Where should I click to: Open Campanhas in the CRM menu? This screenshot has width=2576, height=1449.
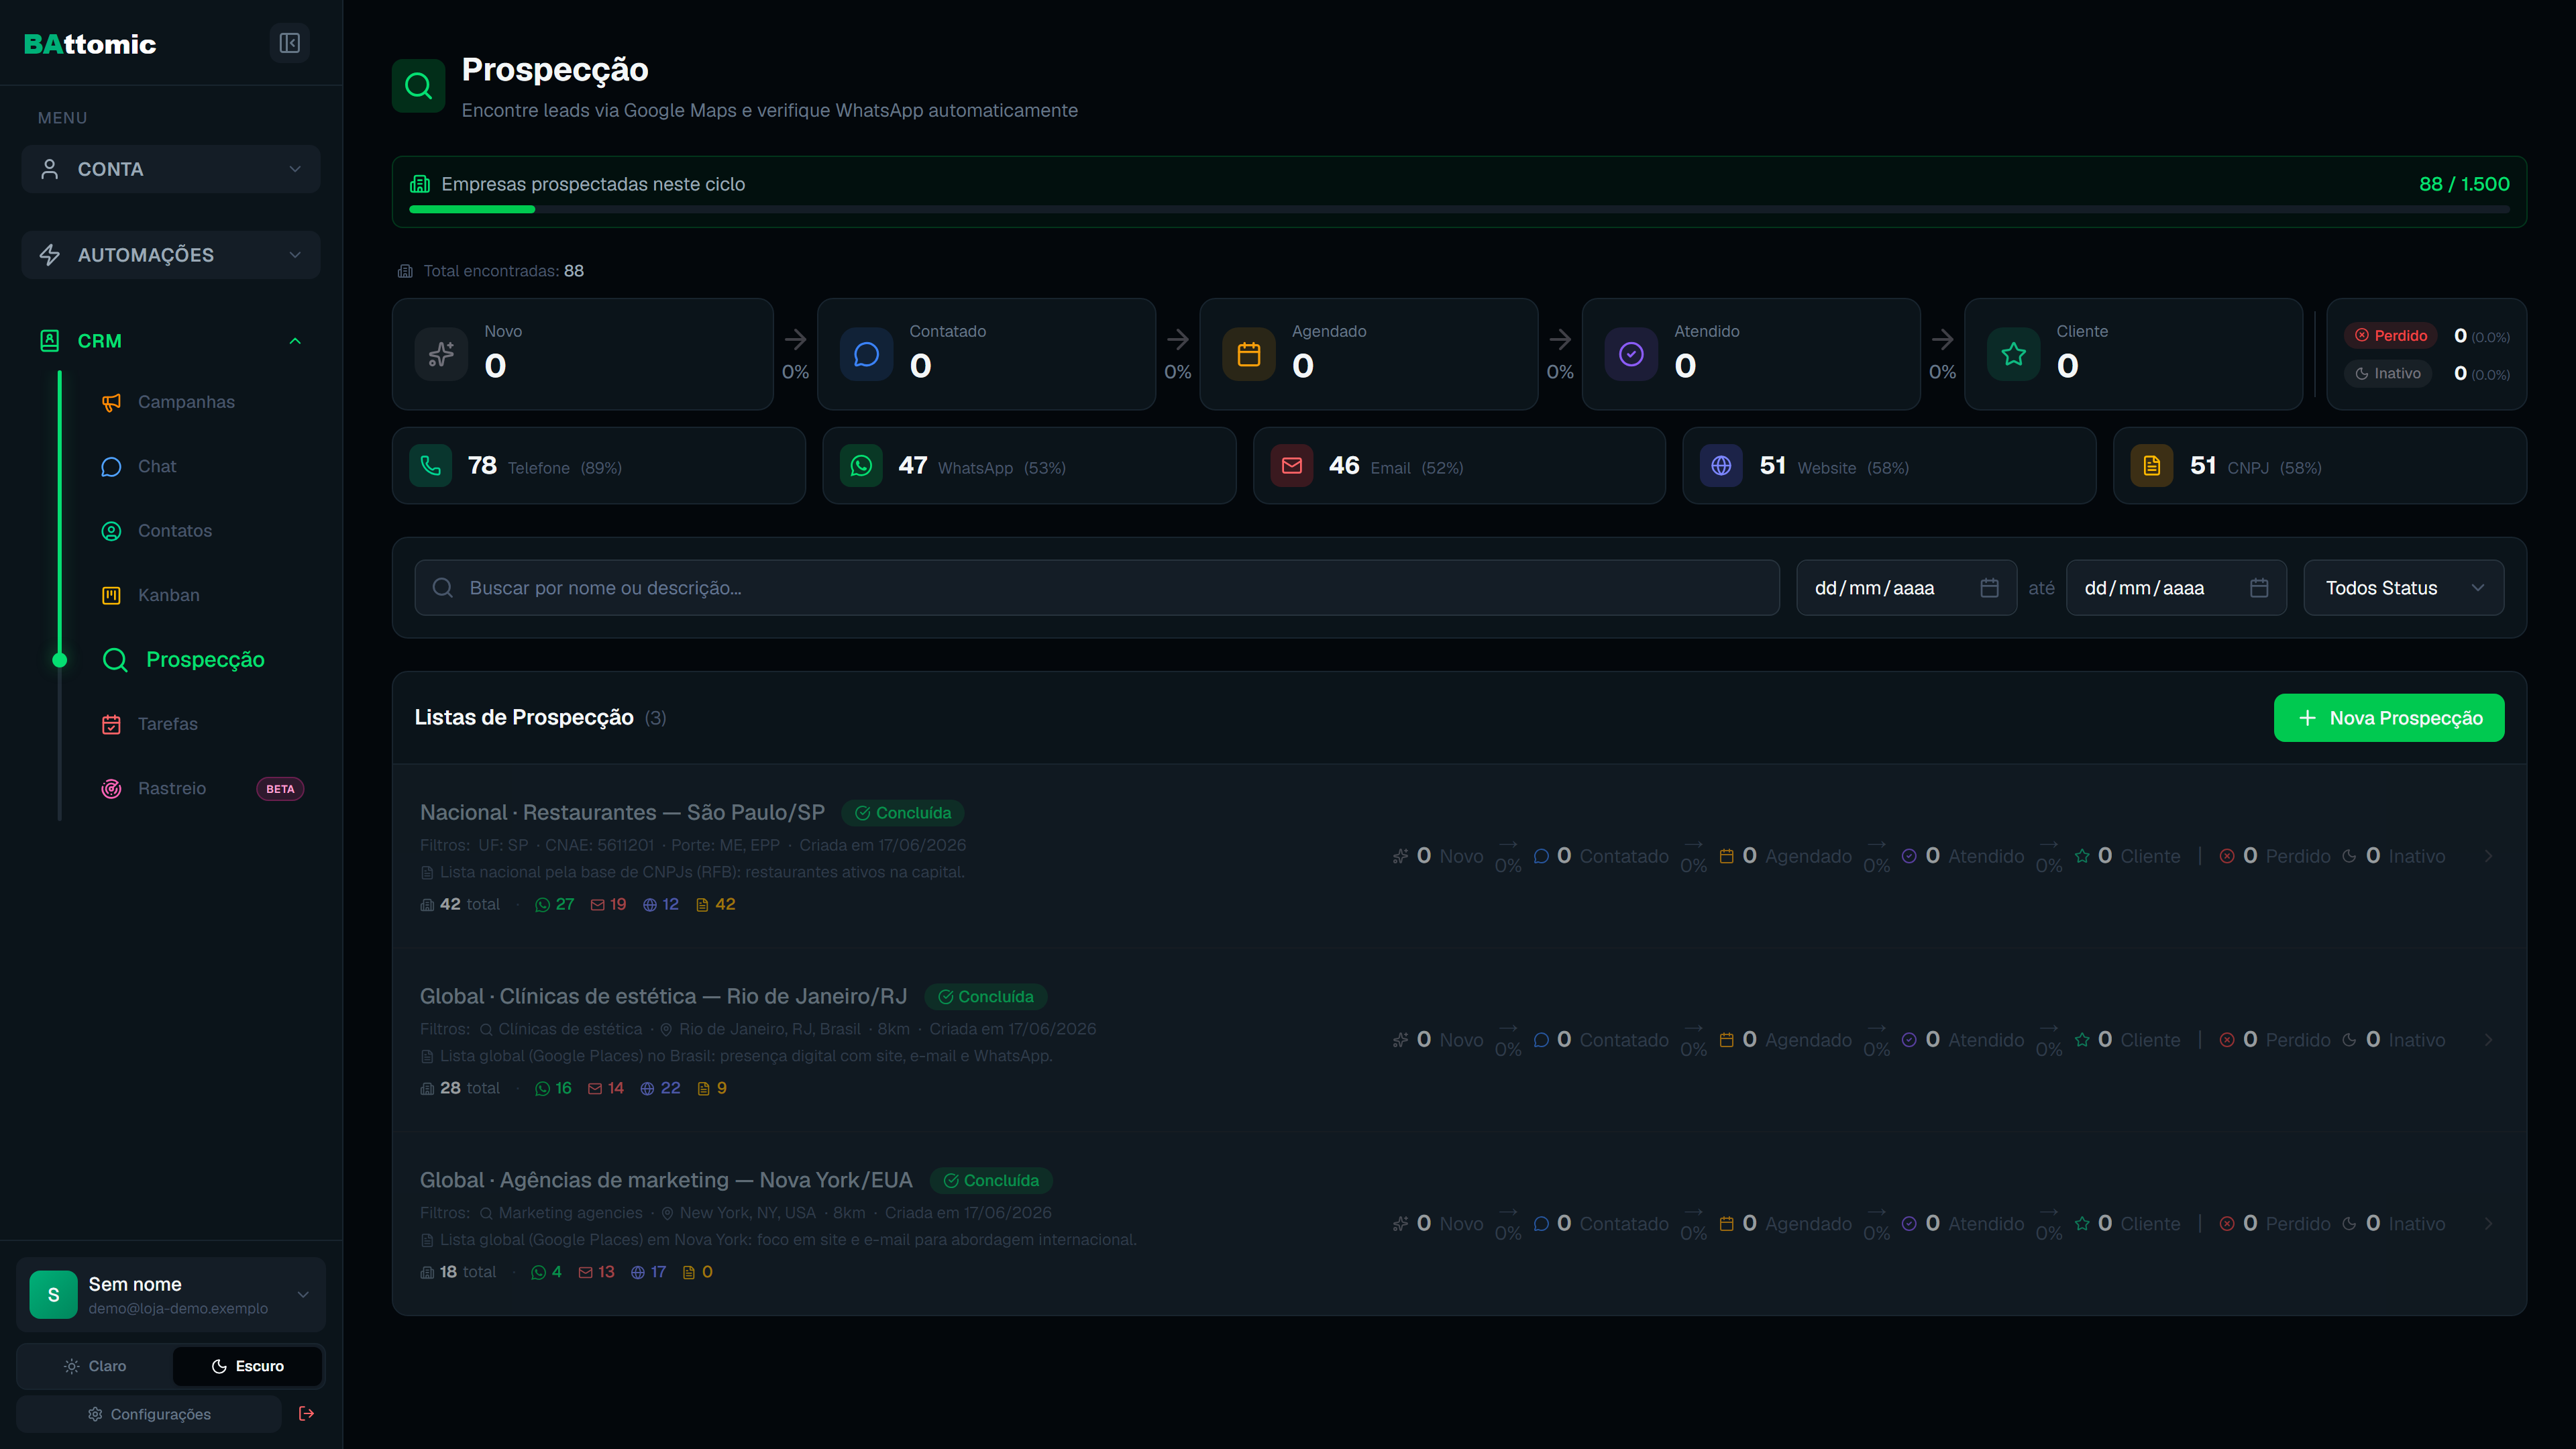[x=186, y=402]
